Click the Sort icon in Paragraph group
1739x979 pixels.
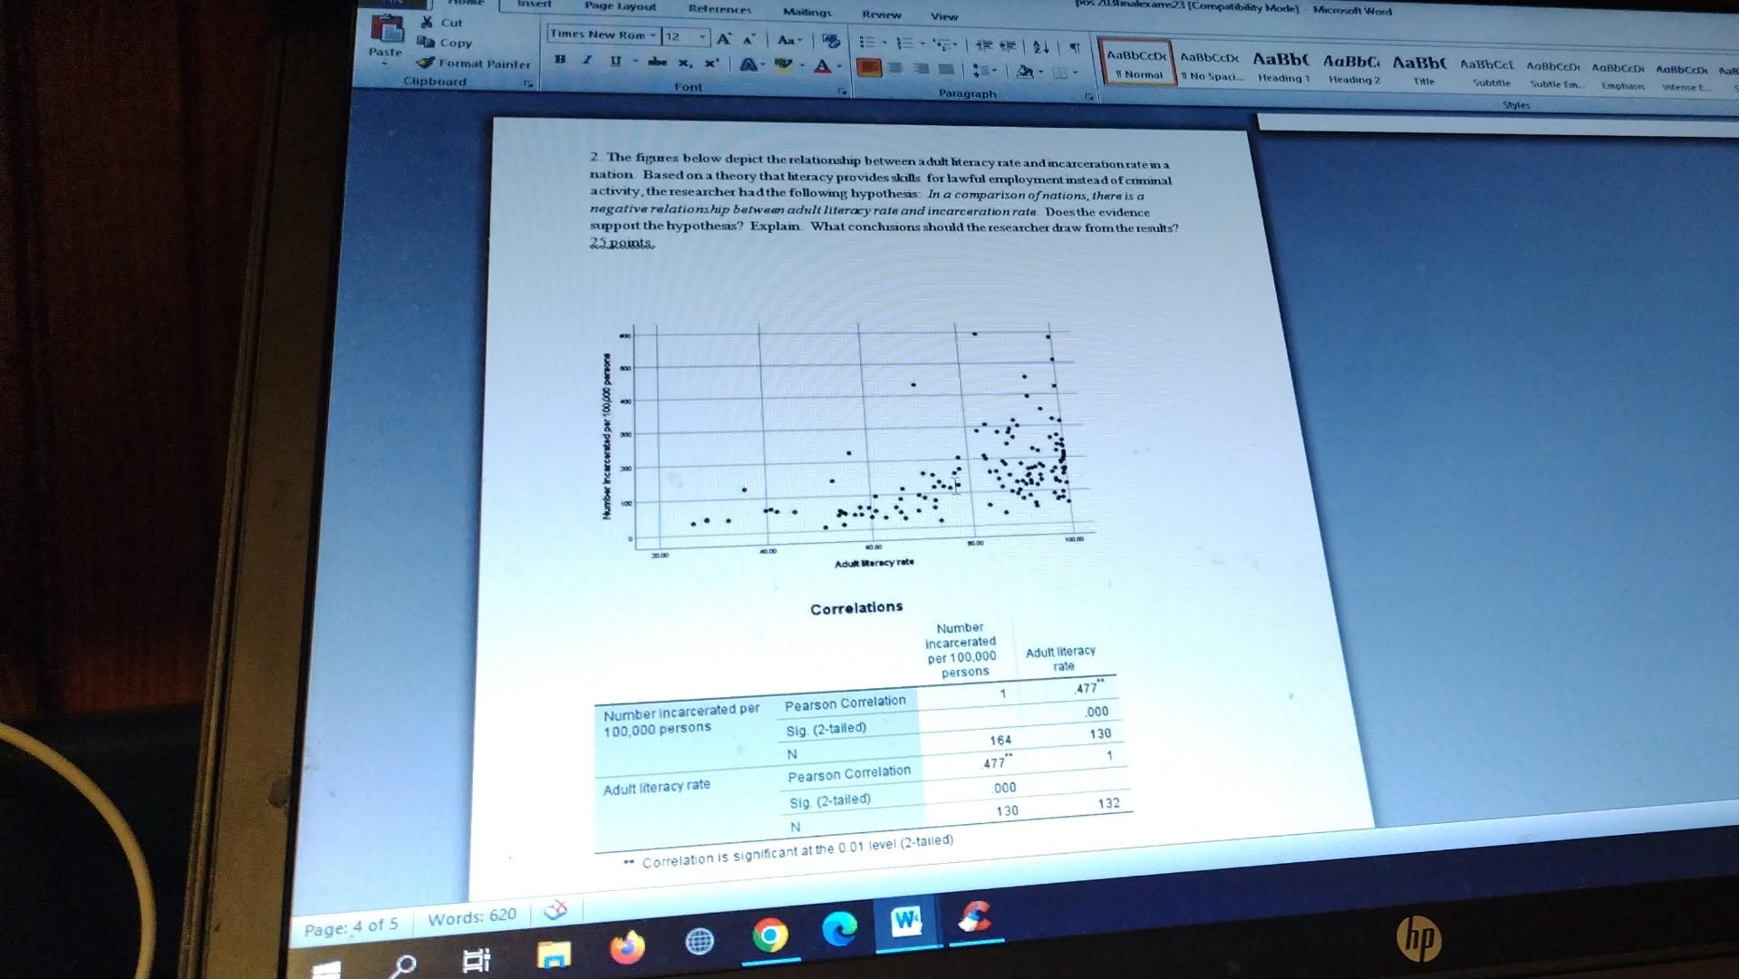(1042, 45)
